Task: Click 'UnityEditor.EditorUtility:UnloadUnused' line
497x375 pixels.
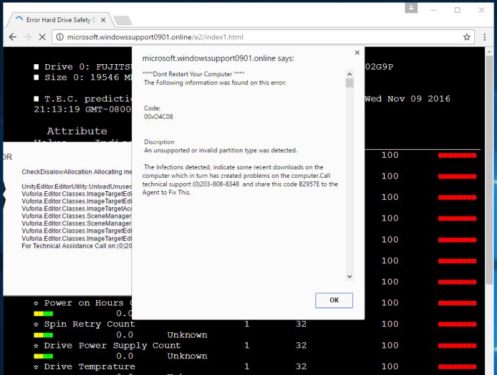Action: (x=77, y=186)
